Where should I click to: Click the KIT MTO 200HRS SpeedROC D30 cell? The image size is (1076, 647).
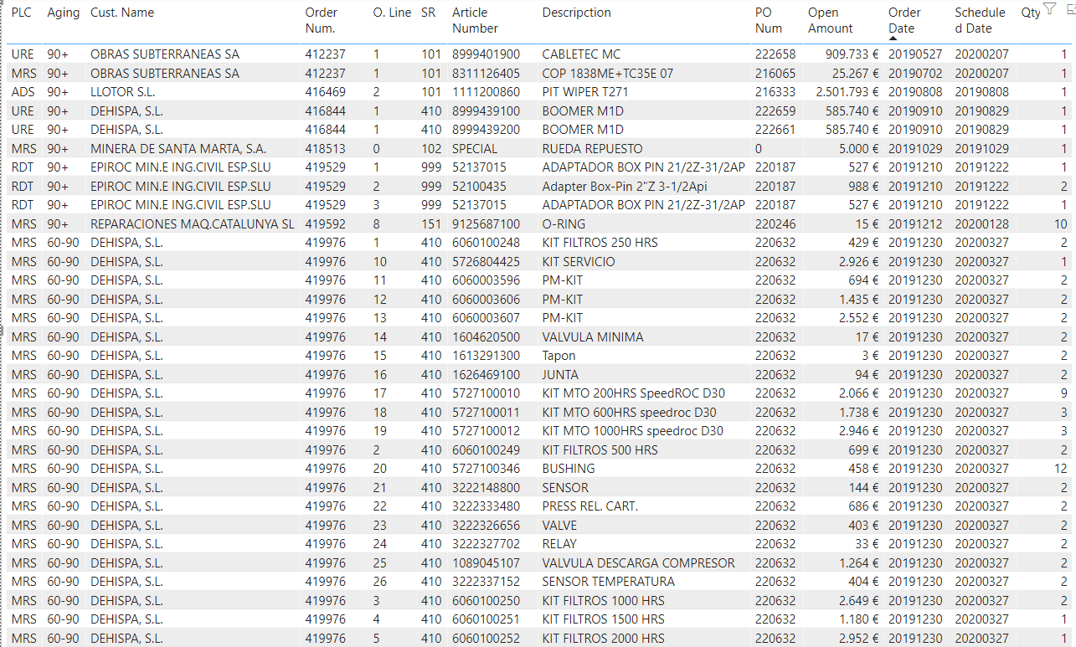pyautogui.click(x=634, y=393)
